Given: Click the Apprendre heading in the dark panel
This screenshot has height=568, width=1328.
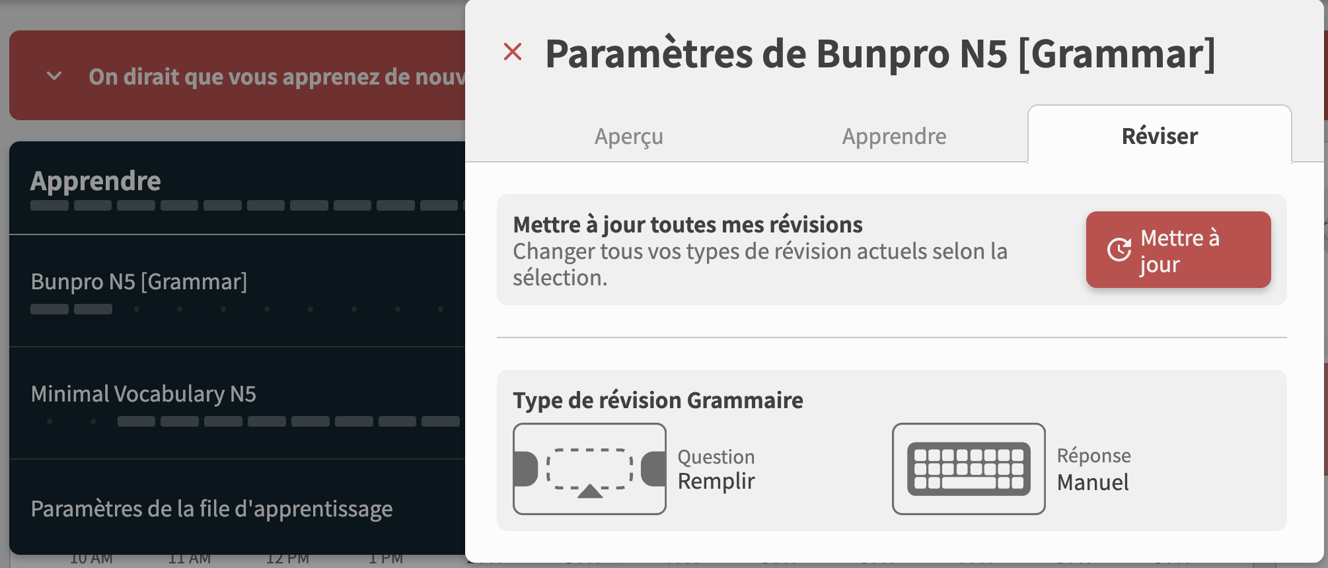Looking at the screenshot, I should click(x=96, y=181).
